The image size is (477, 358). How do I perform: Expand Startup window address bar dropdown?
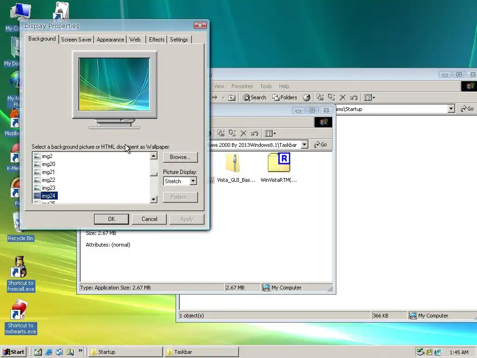pos(451,109)
